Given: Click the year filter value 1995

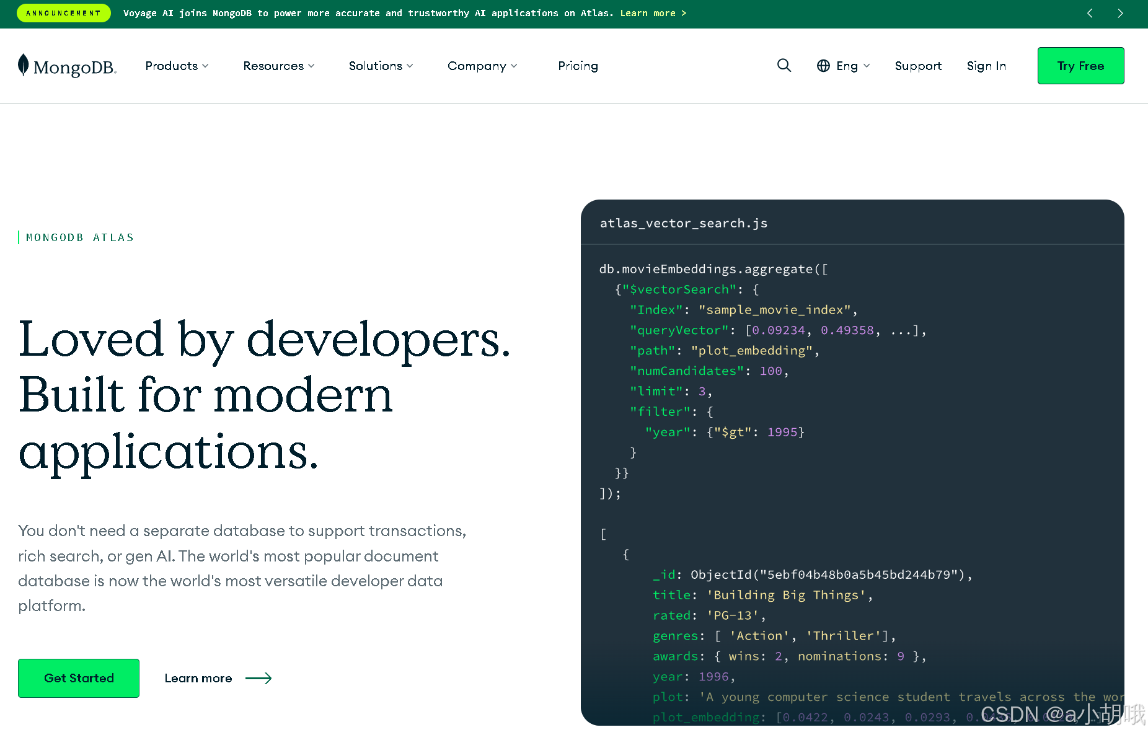Looking at the screenshot, I should click(x=782, y=432).
